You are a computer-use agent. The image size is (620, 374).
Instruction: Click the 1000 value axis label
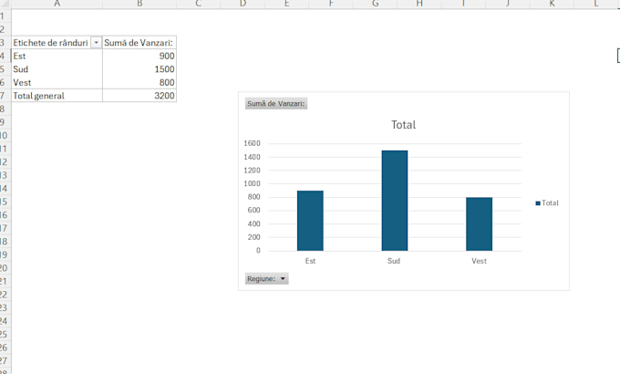point(252,183)
